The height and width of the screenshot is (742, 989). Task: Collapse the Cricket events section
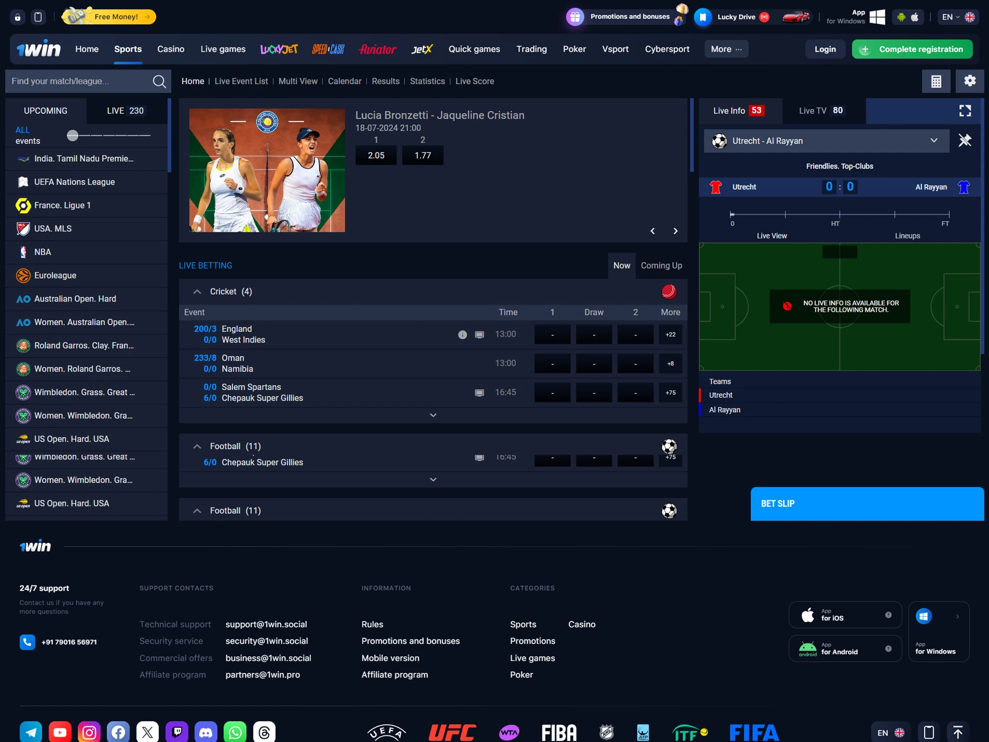click(197, 291)
